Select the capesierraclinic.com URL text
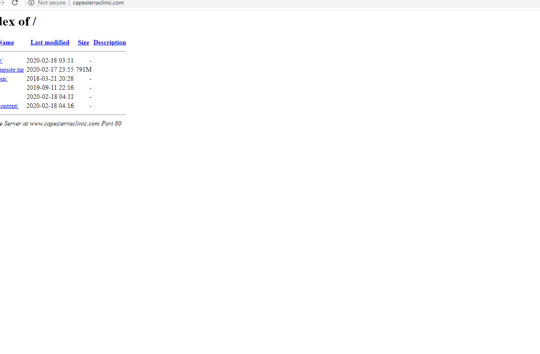The height and width of the screenshot is (354, 540). tap(98, 3)
